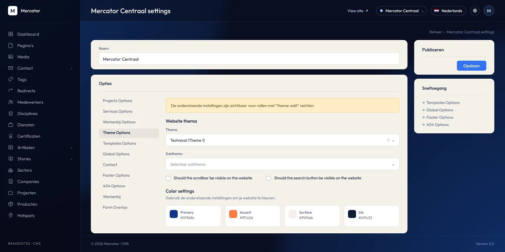Click the Contact envelope icon
505x252 pixels.
point(11,68)
